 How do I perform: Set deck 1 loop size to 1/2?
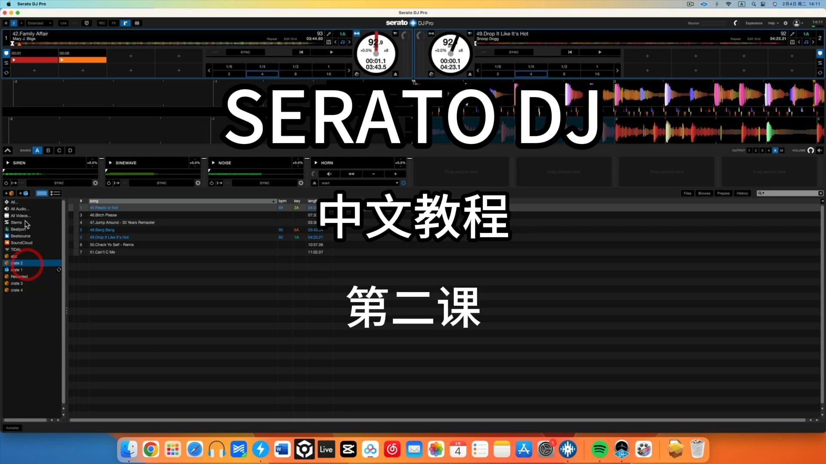tap(295, 67)
